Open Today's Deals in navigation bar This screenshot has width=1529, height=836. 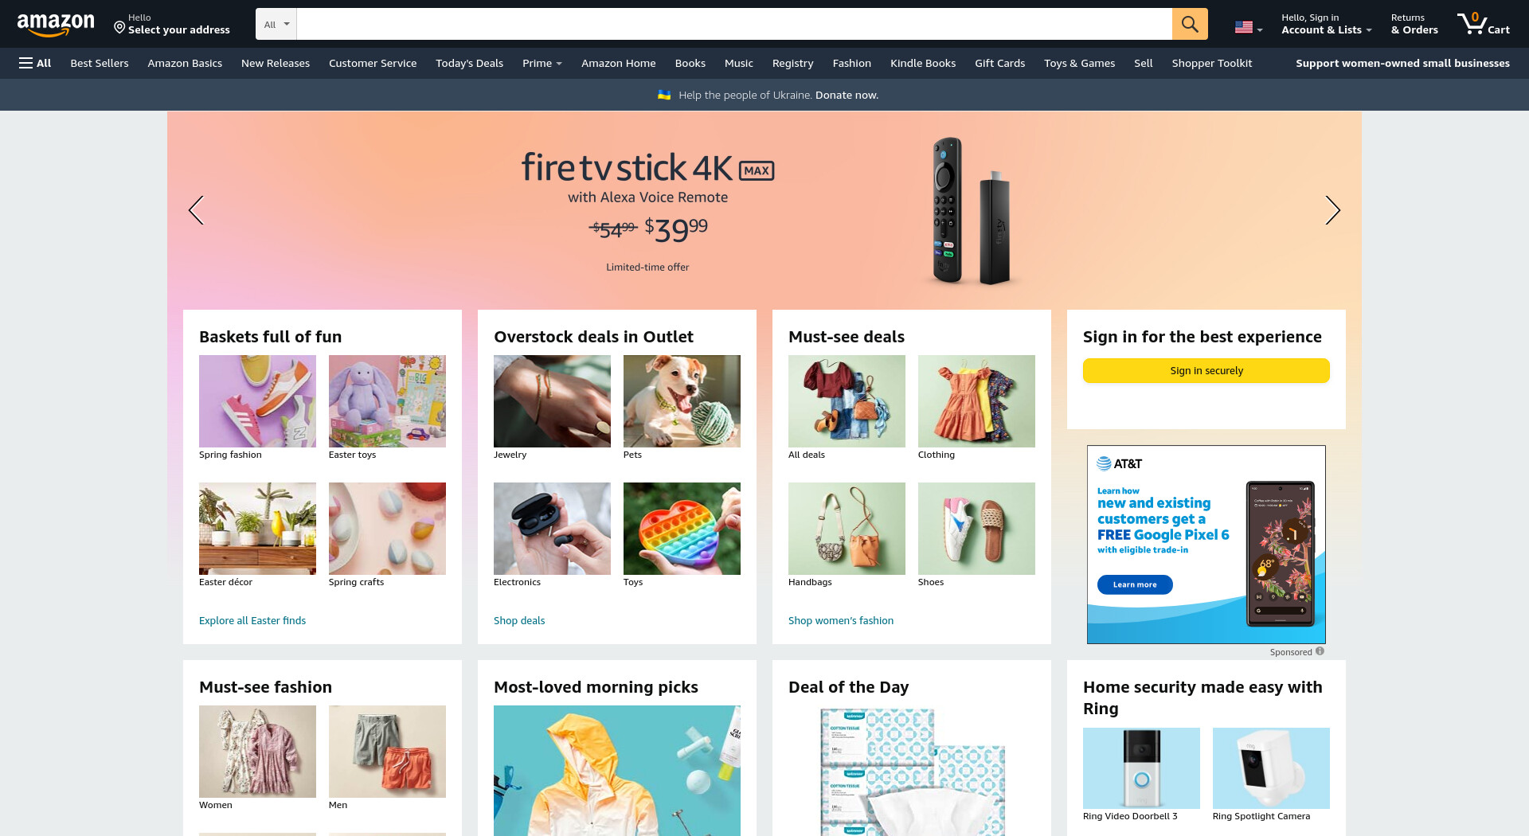coord(469,63)
